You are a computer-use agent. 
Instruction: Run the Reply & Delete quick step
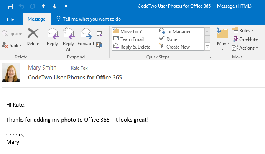132,47
